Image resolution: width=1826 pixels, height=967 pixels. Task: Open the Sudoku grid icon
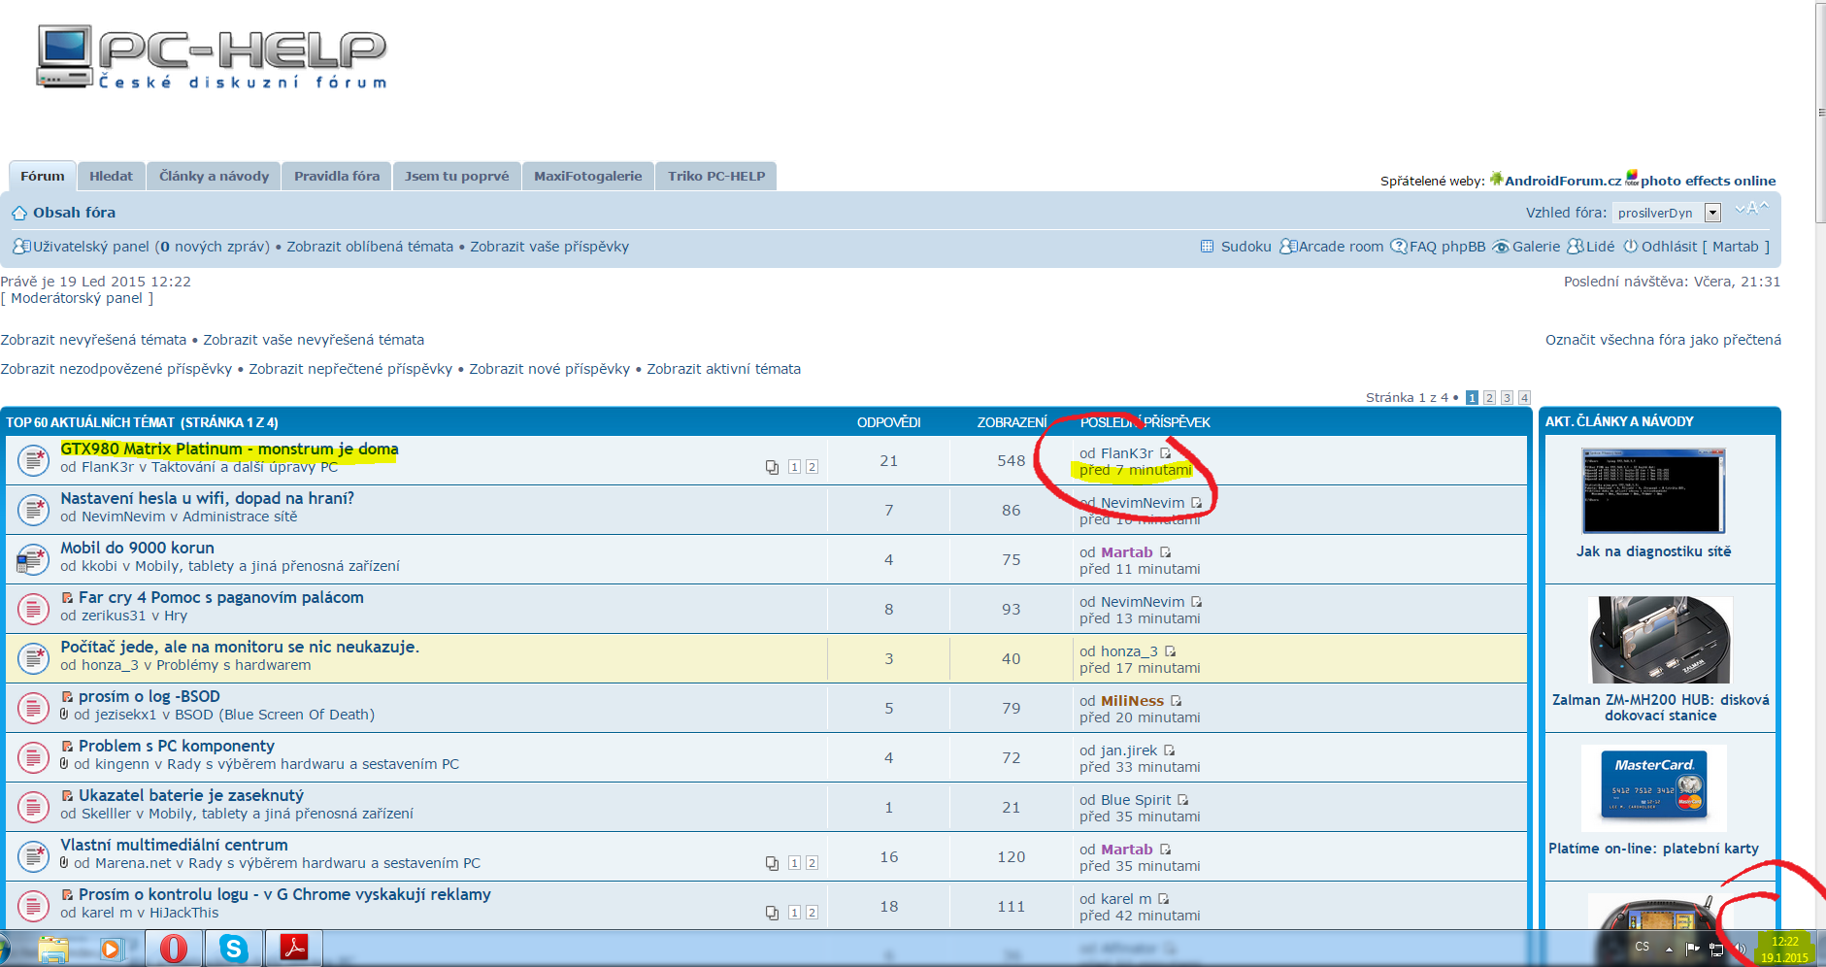1207,247
